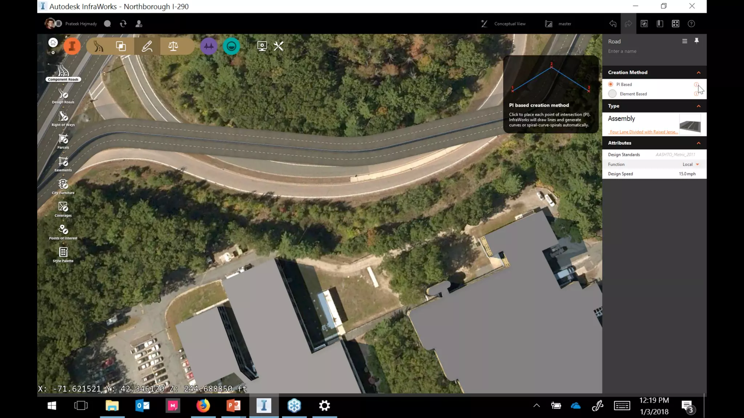The image size is (744, 418).
Task: Click the teal drainage design icon
Action: coord(231,46)
